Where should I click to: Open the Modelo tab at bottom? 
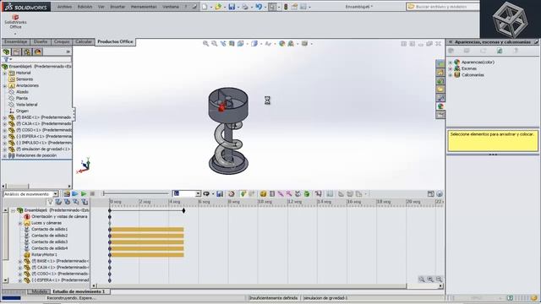pyautogui.click(x=39, y=291)
